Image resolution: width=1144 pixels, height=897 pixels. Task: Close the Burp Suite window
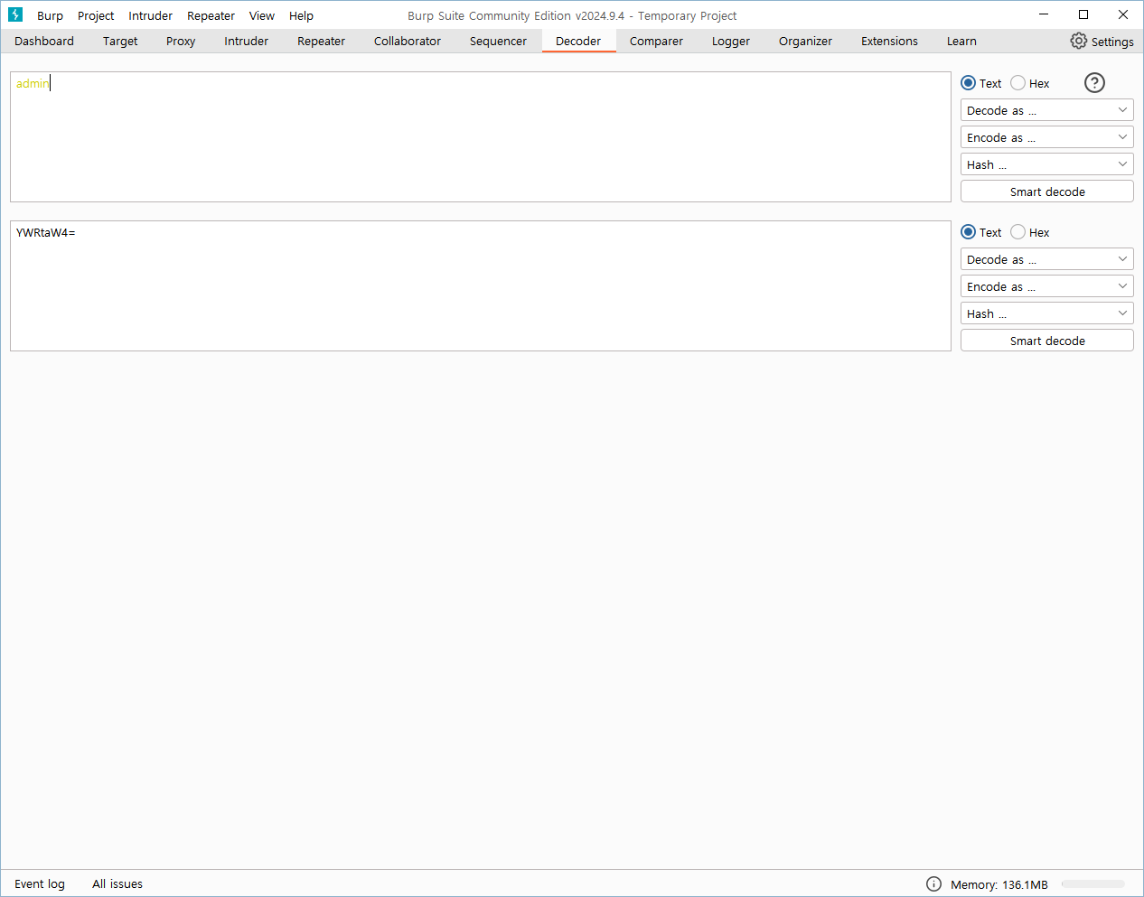click(1123, 14)
